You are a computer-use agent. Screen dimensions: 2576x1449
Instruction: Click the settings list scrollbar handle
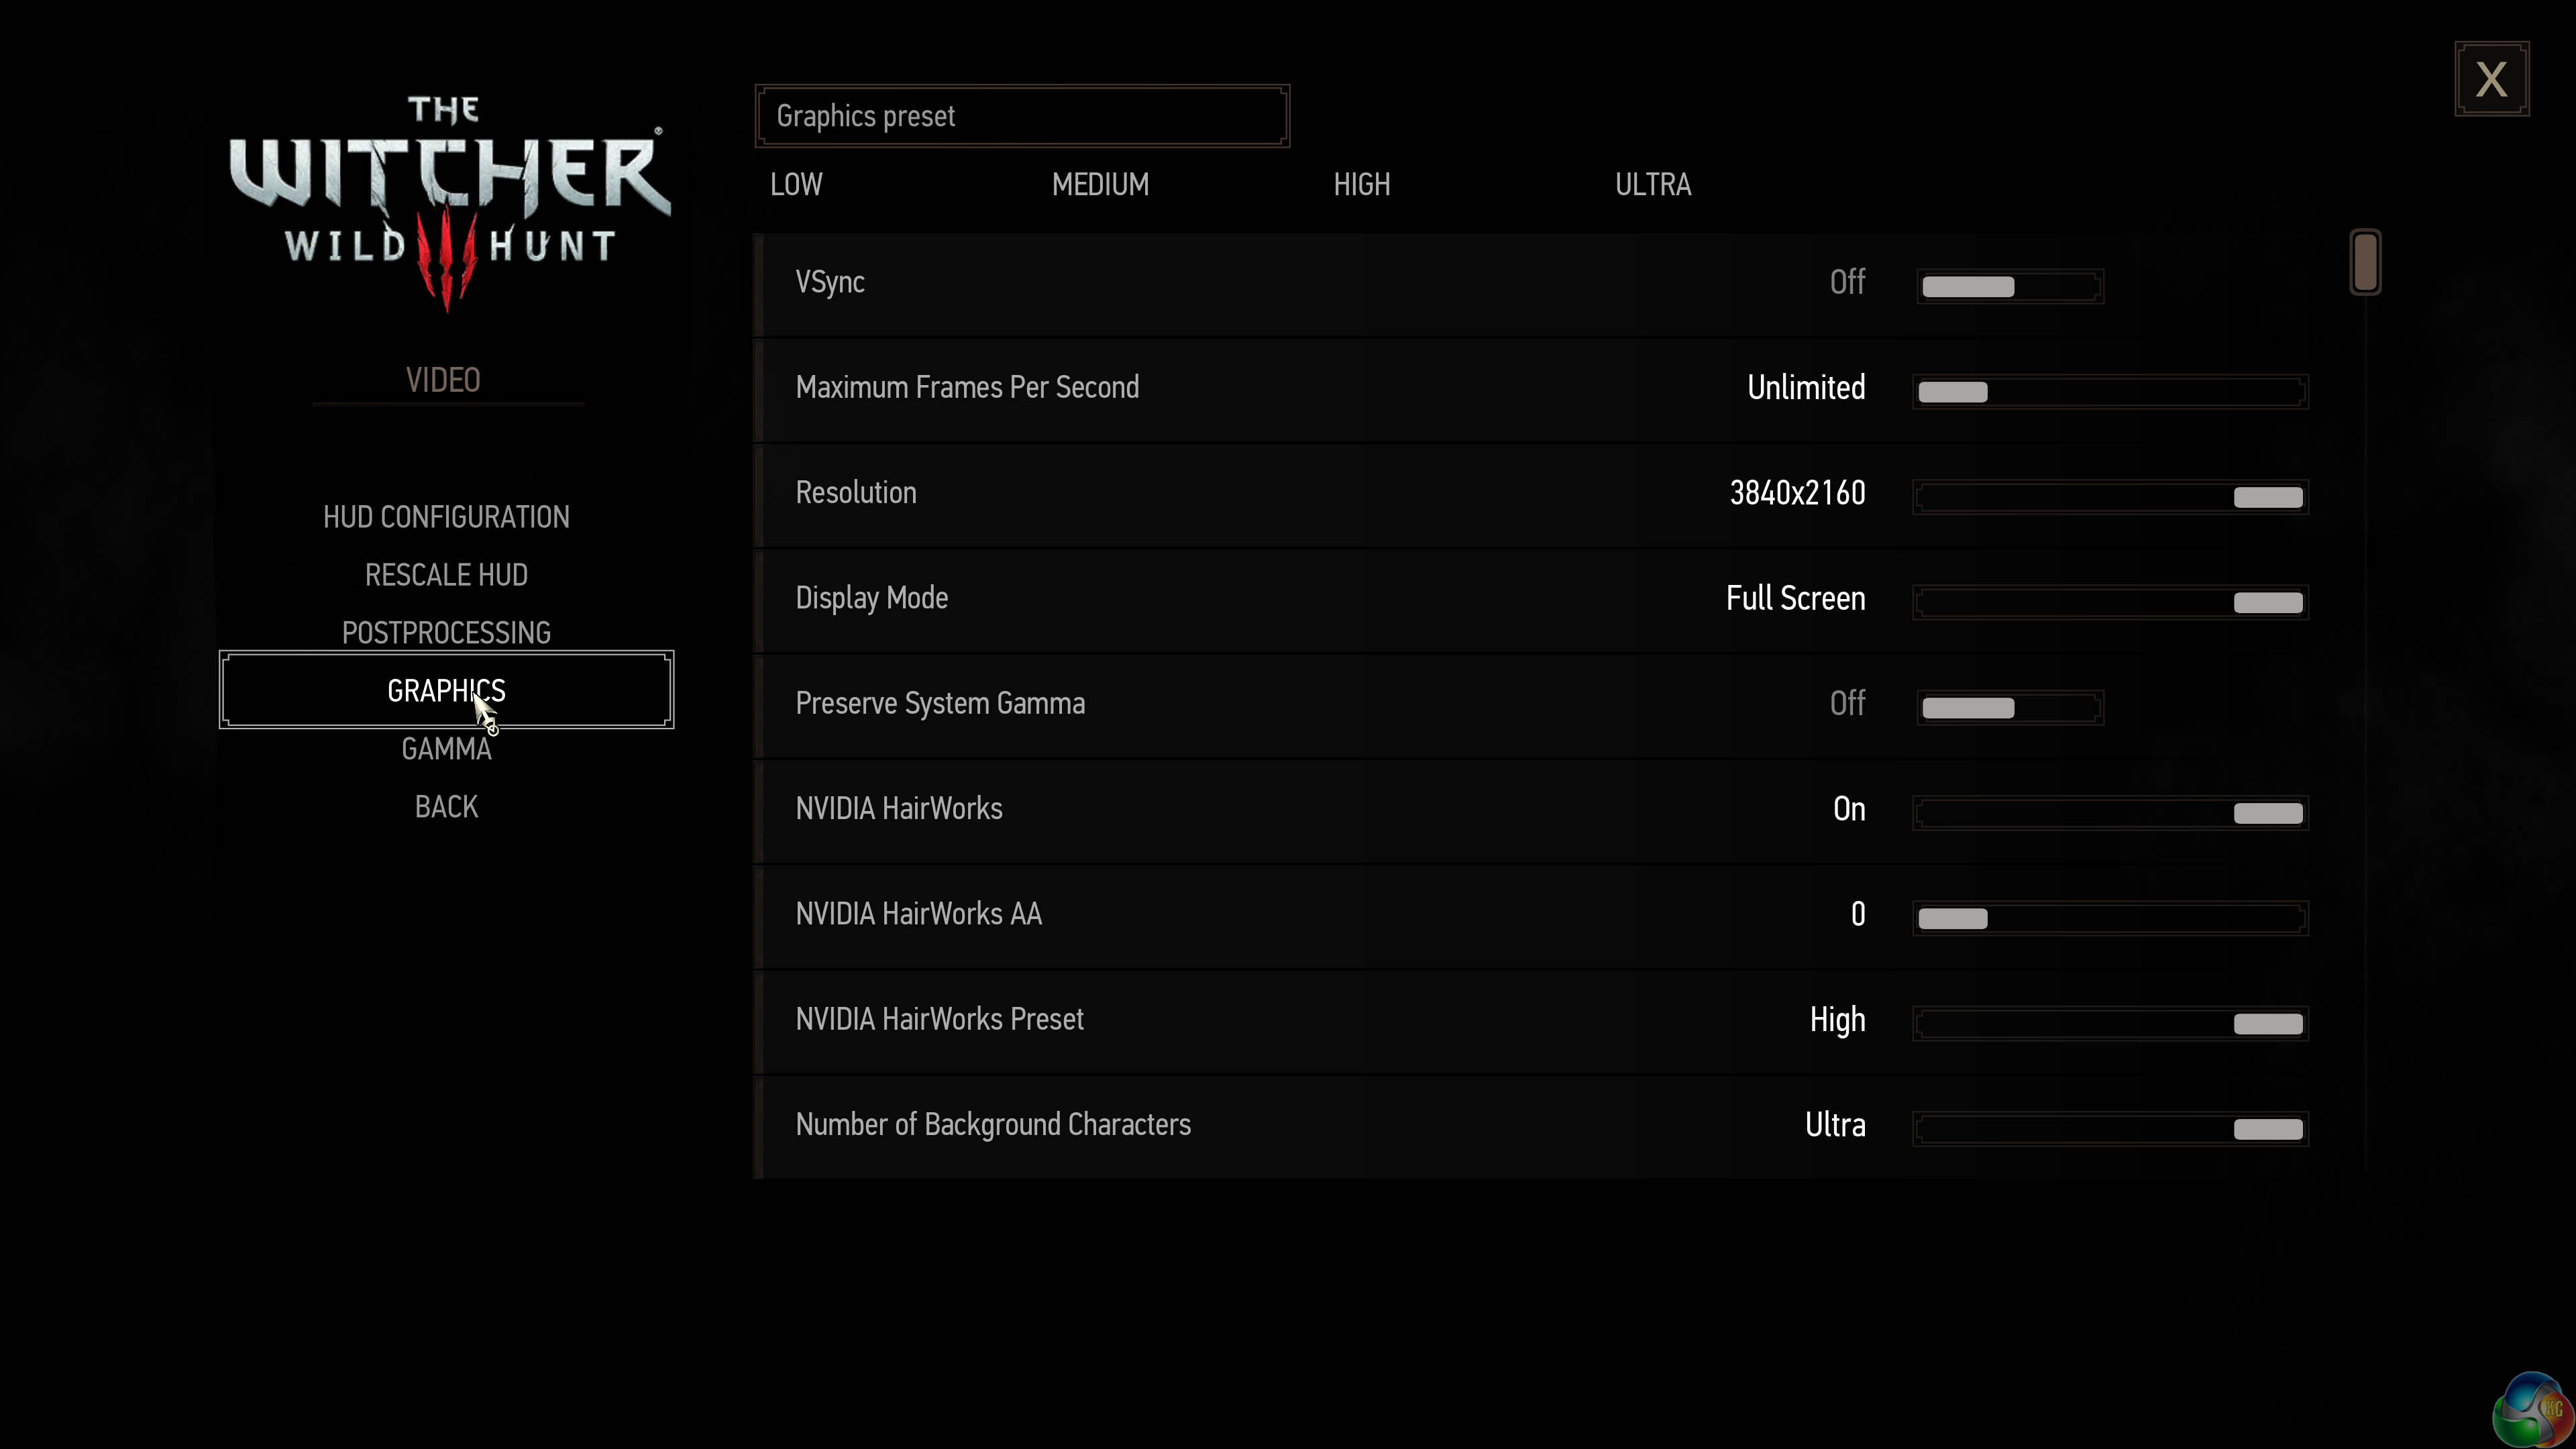coord(2365,262)
